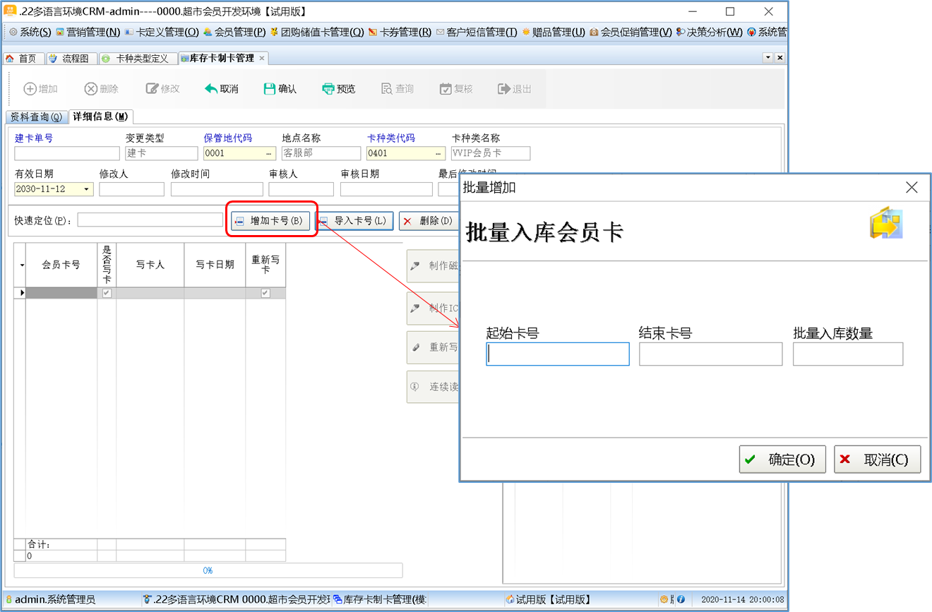The width and height of the screenshot is (932, 612).
Task: Click the 确认 save icon in toolbar
Action: [270, 89]
